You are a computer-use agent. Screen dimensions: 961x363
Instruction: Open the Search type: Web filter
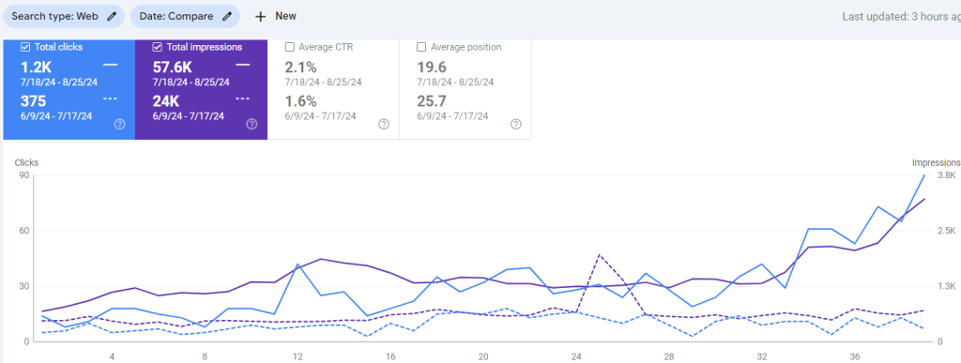64,17
